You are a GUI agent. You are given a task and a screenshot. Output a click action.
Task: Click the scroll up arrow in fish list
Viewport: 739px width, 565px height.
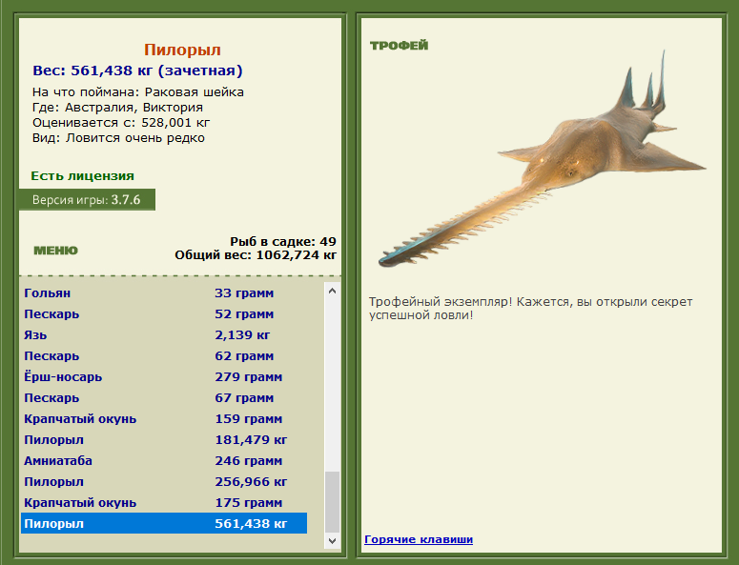pos(332,291)
